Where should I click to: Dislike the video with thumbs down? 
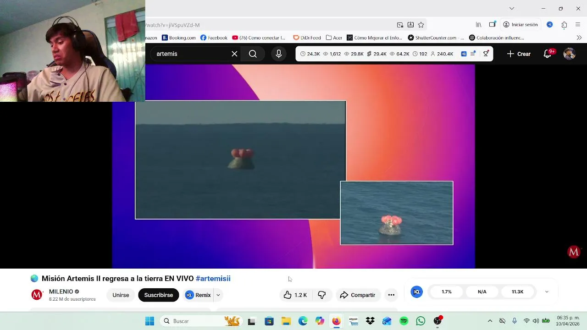point(322,295)
